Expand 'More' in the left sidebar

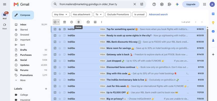pyautogui.click(x=23, y=80)
